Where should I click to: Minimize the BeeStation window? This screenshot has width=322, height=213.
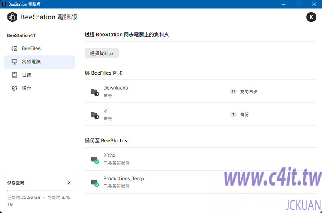coord(284,4)
